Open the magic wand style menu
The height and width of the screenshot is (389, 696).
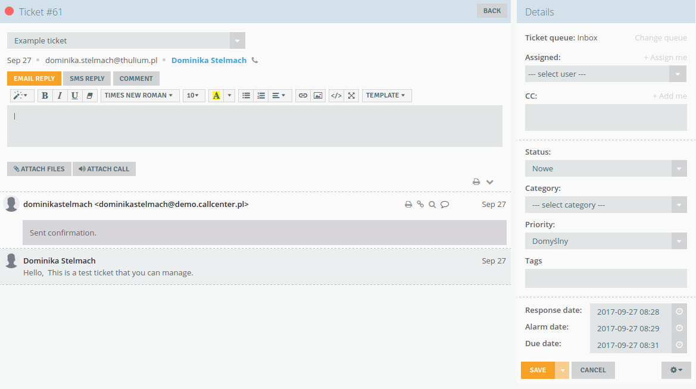click(21, 95)
